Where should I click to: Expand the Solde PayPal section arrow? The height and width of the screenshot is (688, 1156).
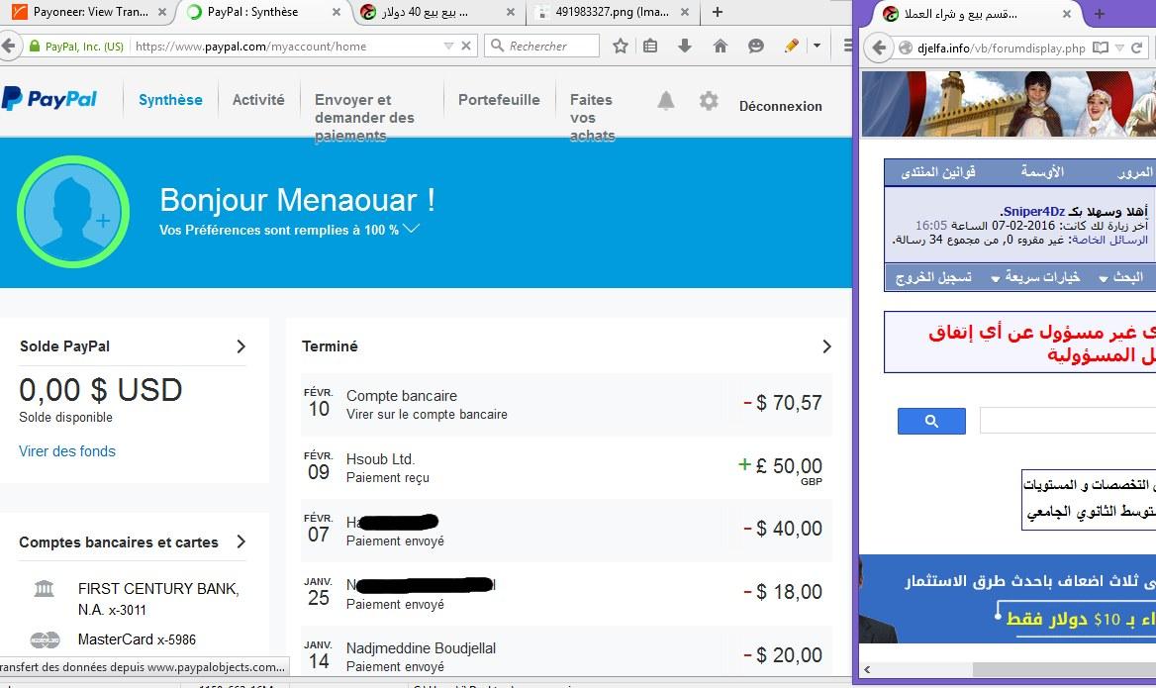(x=241, y=346)
